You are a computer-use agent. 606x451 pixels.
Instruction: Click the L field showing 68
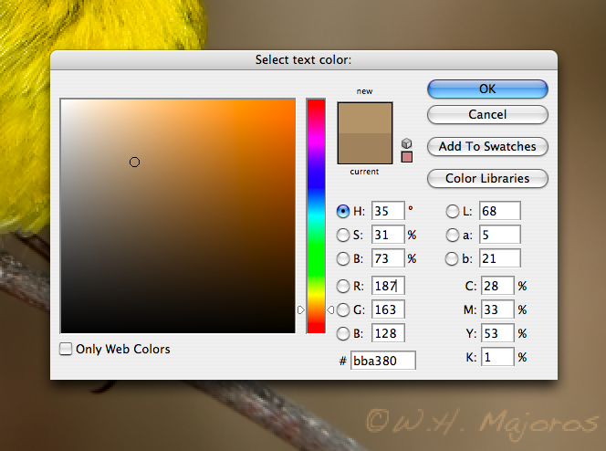tap(500, 211)
